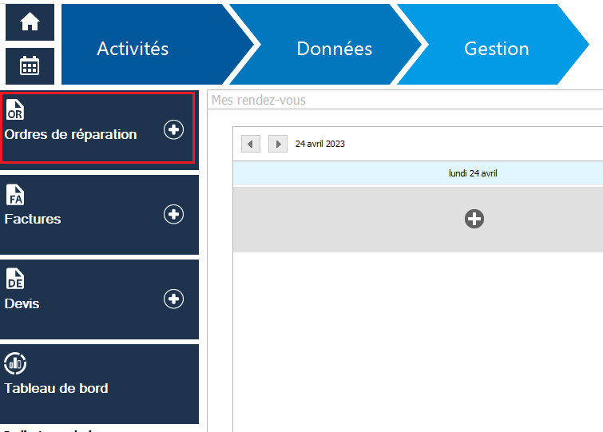
Task: Create a new facture with plus
Action: coord(173,214)
